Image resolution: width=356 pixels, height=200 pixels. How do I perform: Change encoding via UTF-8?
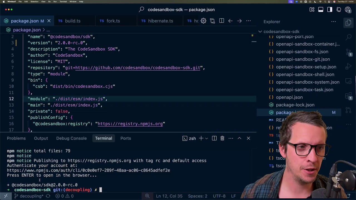click(219, 196)
